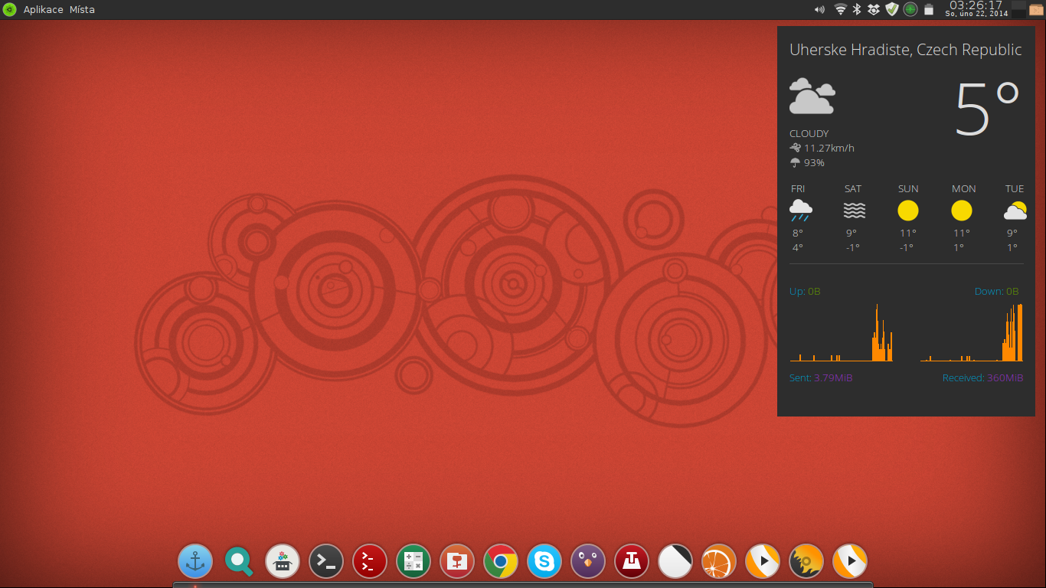The image size is (1046, 588).
Task: Click the Bluetooth tray icon
Action: coord(857,10)
